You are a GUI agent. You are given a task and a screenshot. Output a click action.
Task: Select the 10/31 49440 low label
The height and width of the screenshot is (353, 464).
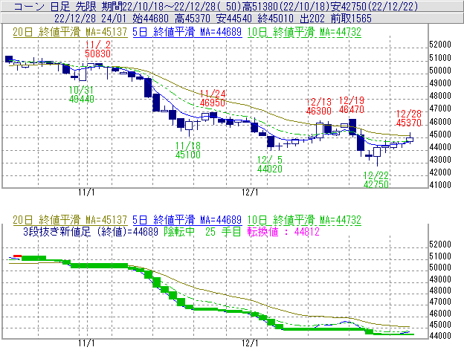point(81,94)
